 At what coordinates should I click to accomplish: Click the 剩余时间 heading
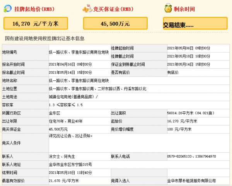(184, 9)
